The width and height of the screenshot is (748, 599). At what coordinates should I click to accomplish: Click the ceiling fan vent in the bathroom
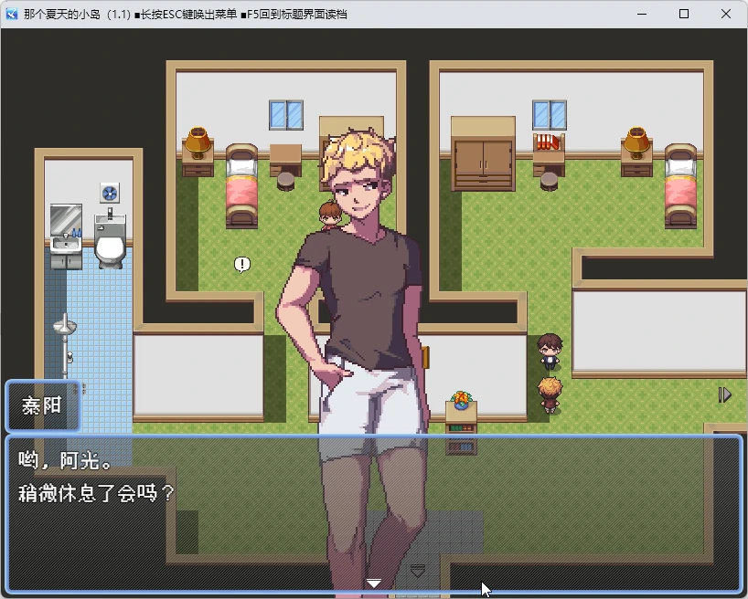tap(109, 191)
